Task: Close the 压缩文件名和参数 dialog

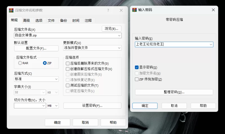Action: 121,10
